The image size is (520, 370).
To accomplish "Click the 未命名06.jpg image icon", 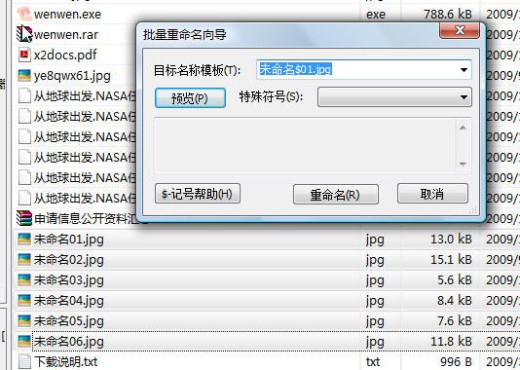I will [x=24, y=342].
